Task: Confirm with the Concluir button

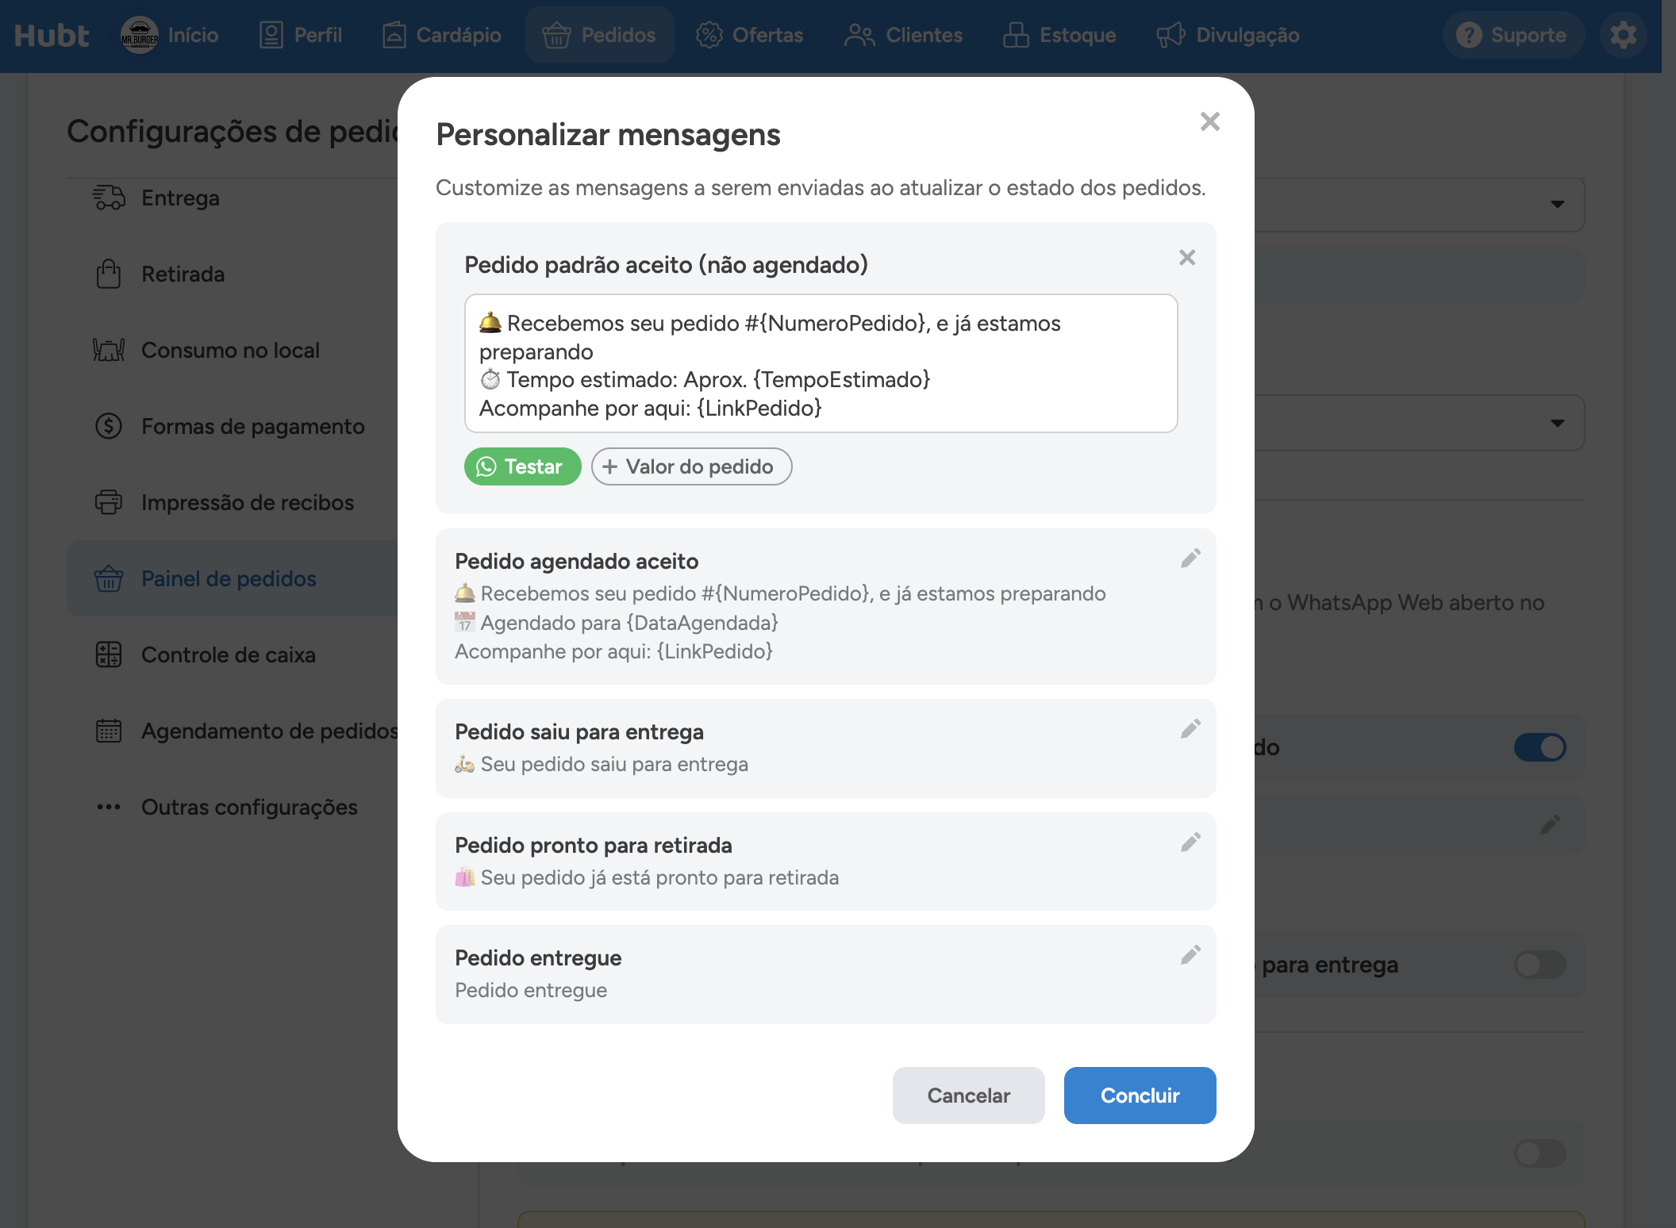Action: tap(1140, 1096)
